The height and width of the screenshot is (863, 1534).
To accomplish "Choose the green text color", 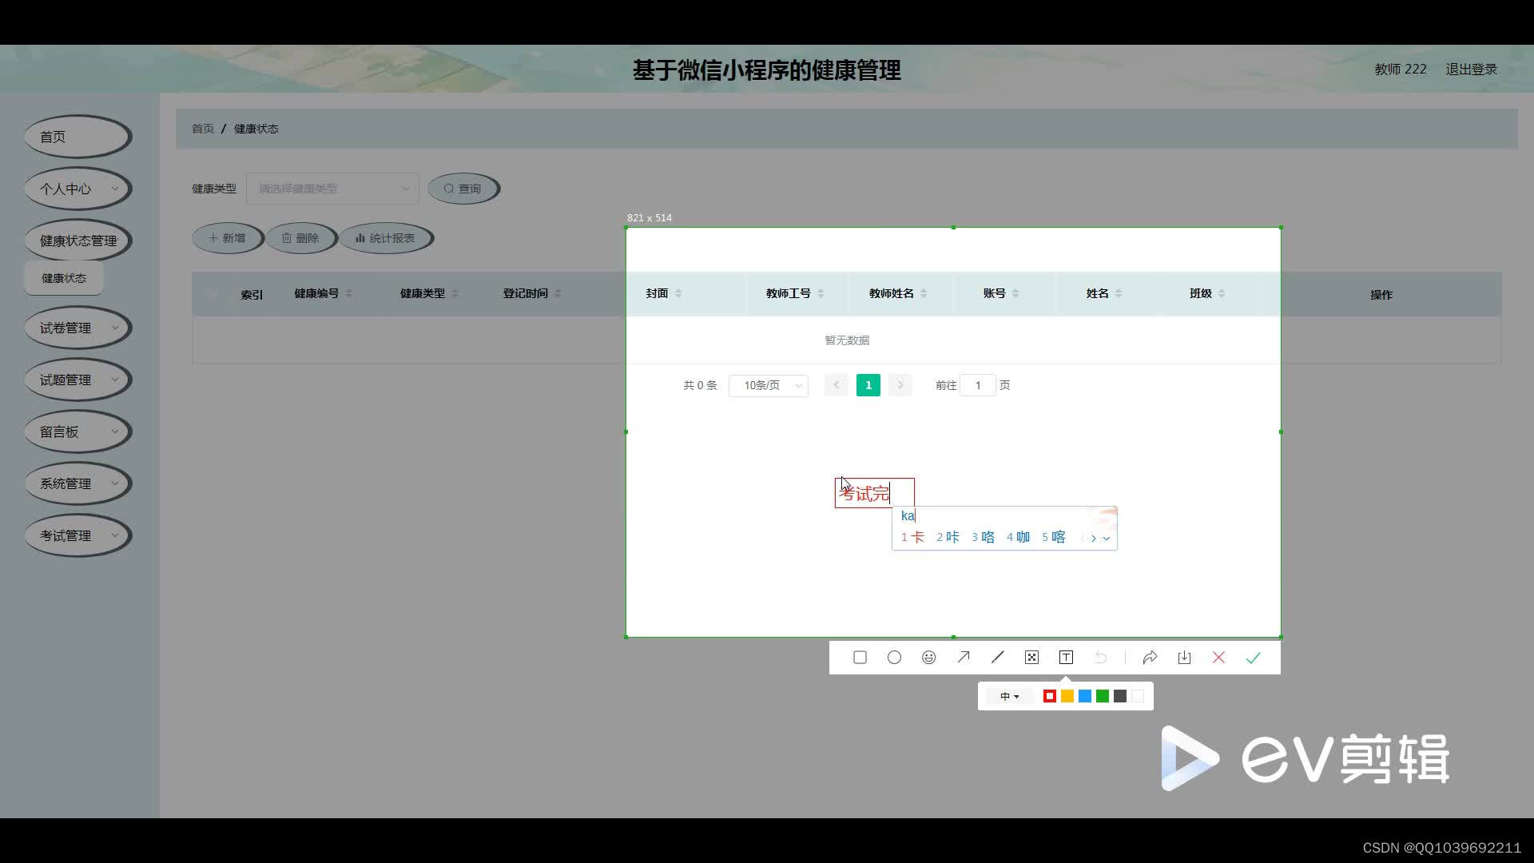I will [x=1103, y=697].
